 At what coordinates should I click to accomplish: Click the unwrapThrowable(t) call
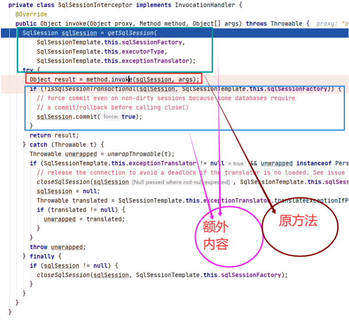(x=139, y=154)
